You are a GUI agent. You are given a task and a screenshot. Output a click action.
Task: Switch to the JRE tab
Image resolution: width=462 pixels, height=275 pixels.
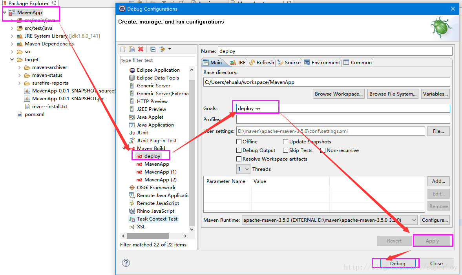click(x=238, y=62)
